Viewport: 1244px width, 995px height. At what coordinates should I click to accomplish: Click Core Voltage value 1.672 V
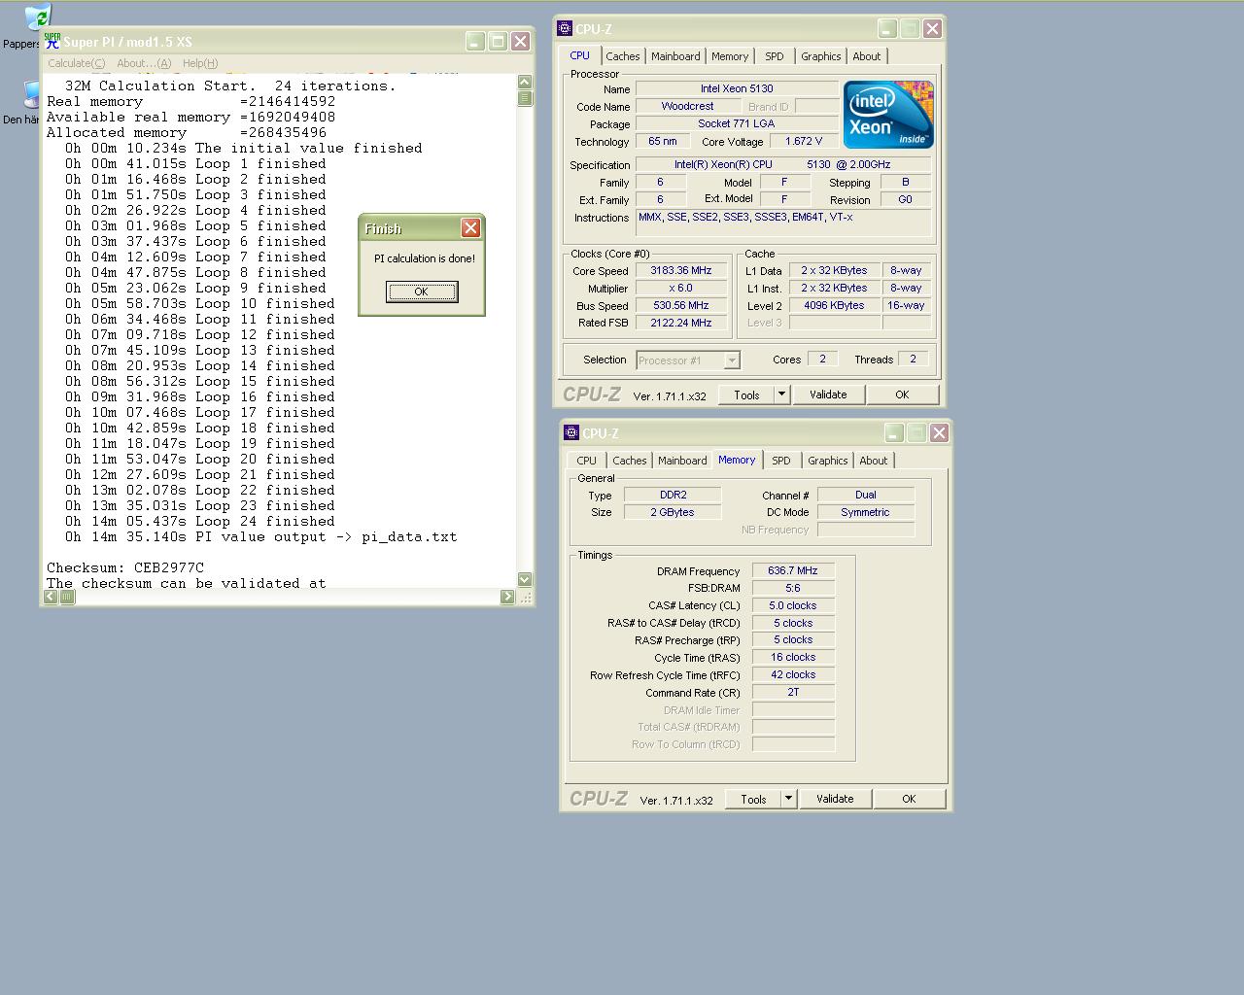point(804,141)
